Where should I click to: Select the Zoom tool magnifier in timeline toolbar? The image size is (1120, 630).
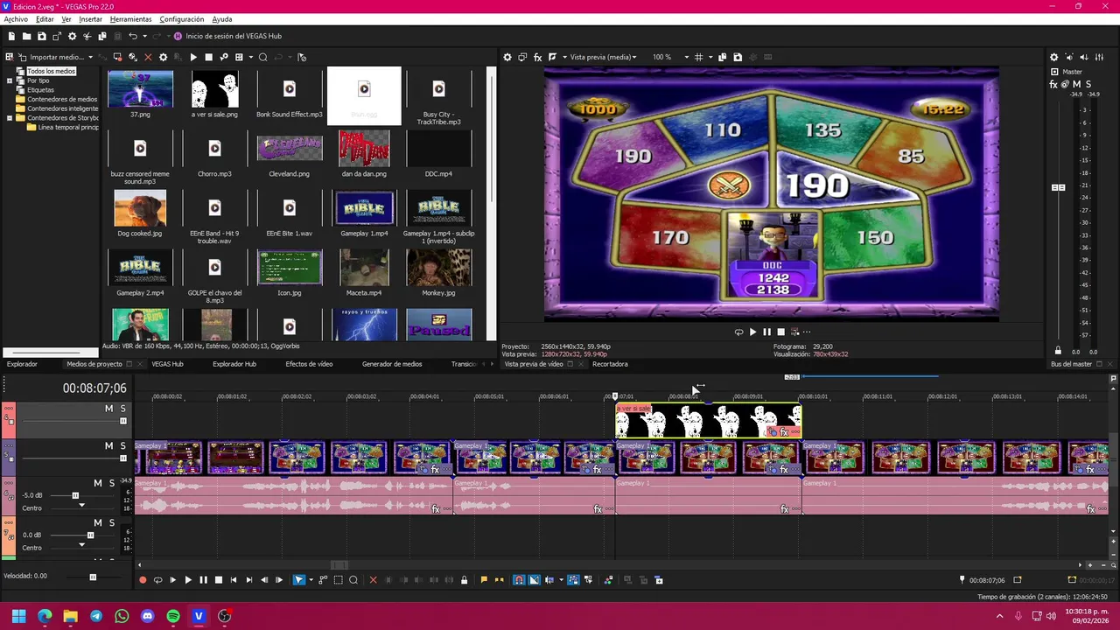(x=353, y=580)
